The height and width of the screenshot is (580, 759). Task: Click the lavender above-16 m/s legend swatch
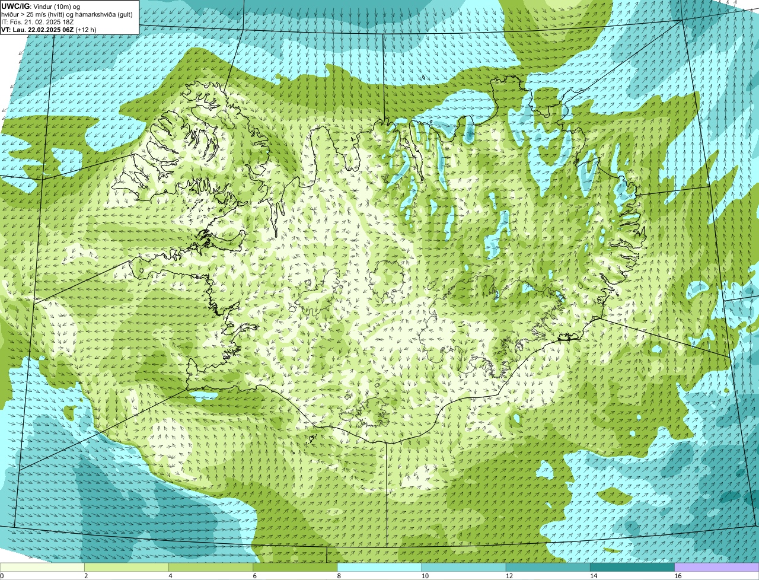coord(717,568)
